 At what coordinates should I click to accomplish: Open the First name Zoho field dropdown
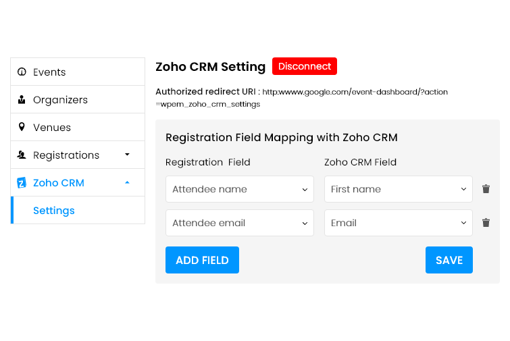(x=399, y=189)
